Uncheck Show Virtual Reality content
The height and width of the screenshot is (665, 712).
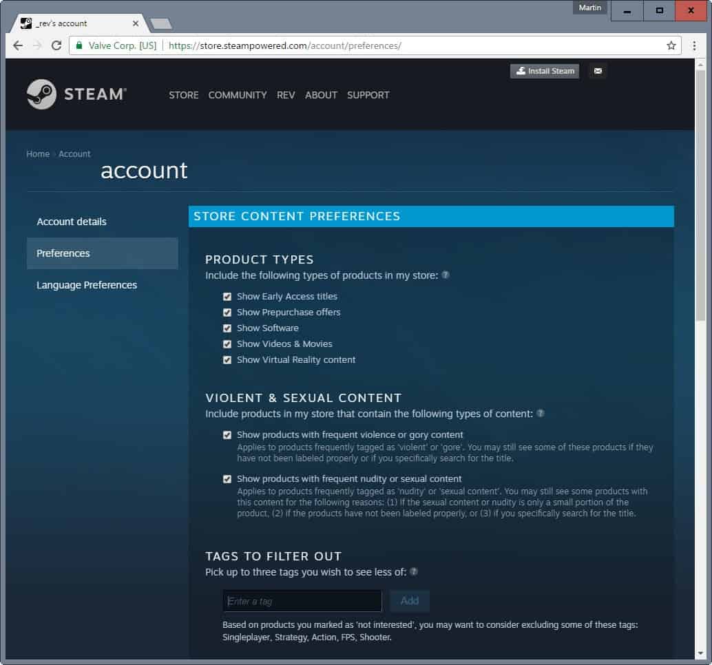pos(227,360)
